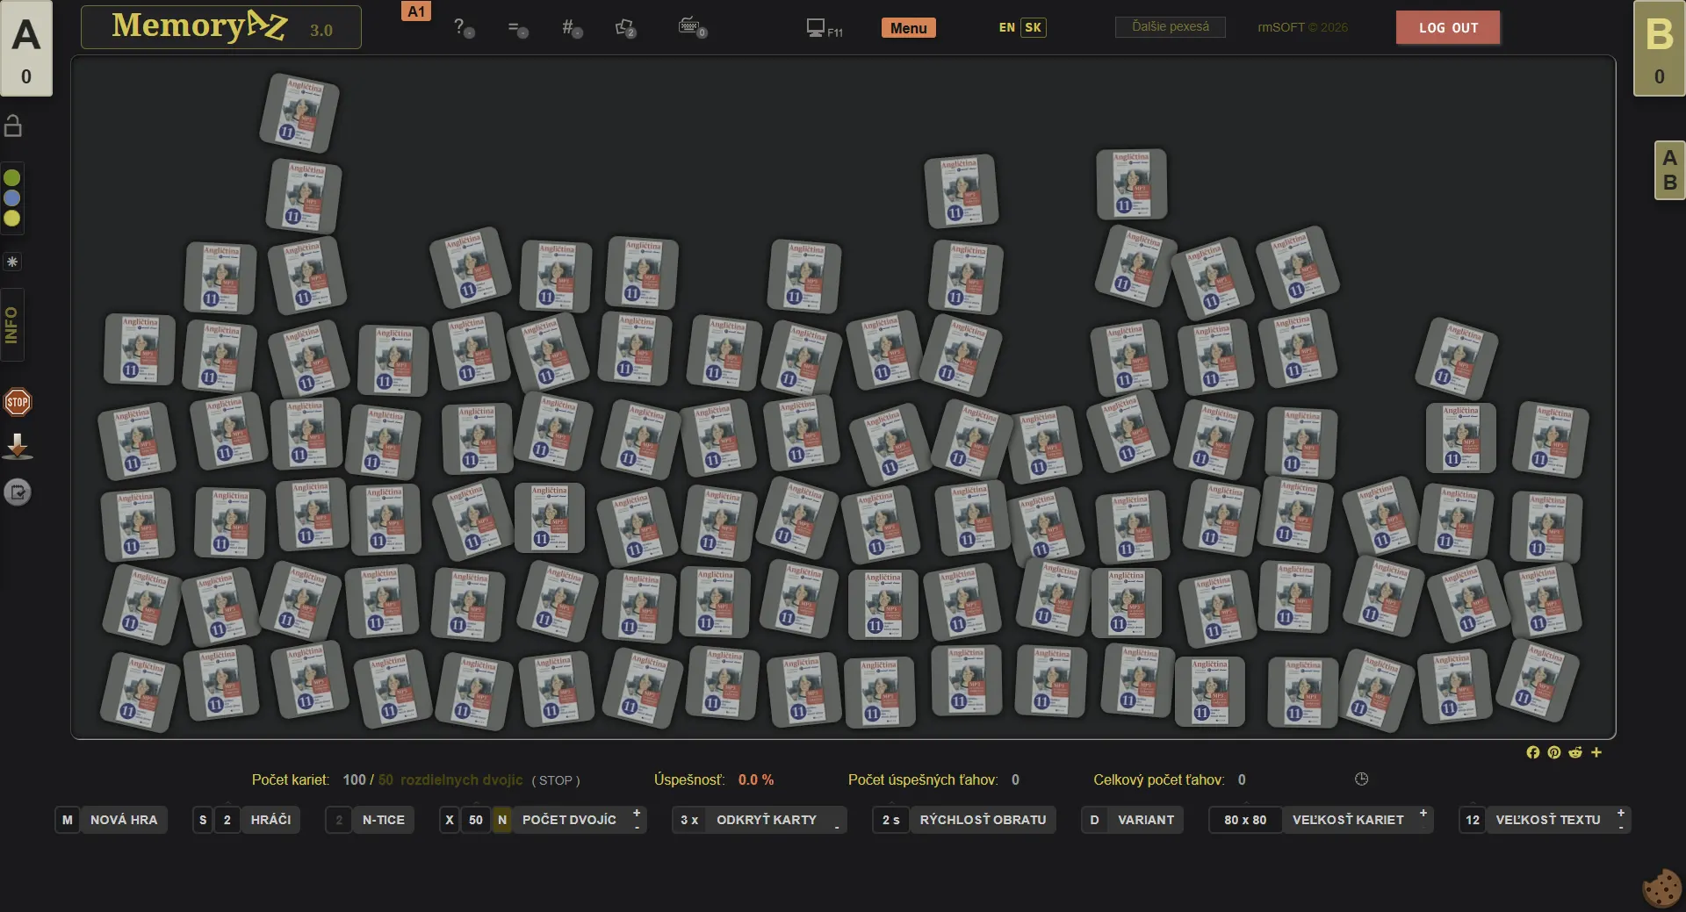1686x912 pixels.
Task: Click the LOG OUT button
Action: [1447, 27]
